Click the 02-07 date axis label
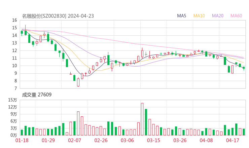The width and height of the screenshot is (249, 148). 75,140
